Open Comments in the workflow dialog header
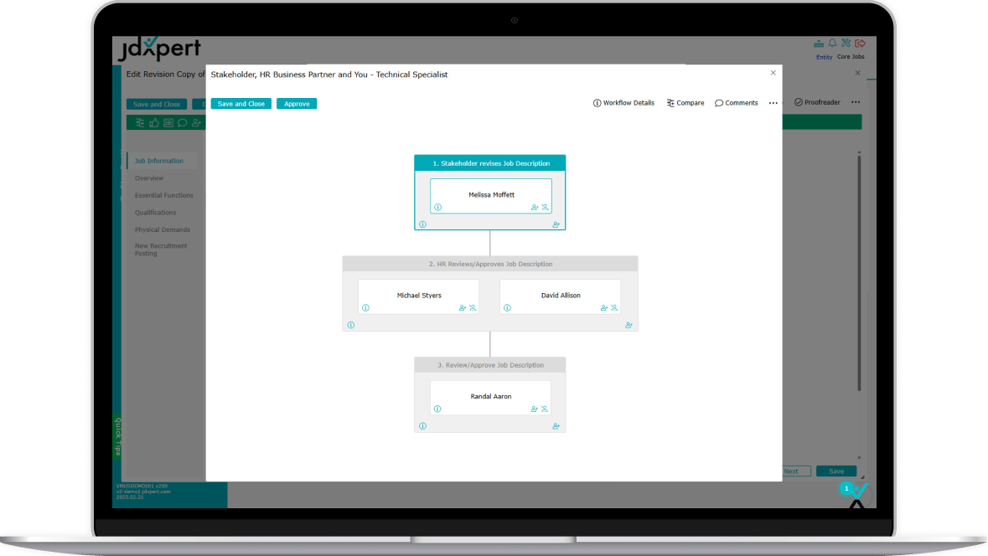The height and width of the screenshot is (556, 988). click(736, 102)
